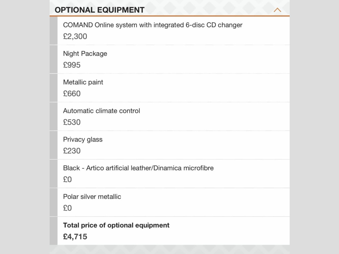Click the £995 Night Package price
Image resolution: width=339 pixels, height=254 pixels.
pyautogui.click(x=72, y=65)
